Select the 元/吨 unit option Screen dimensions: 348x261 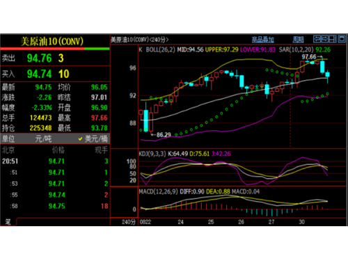point(43,139)
